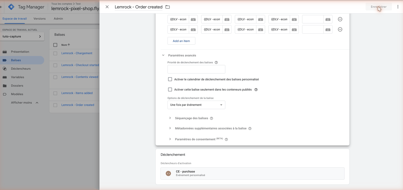The image size is (403, 190).
Task: Expand Séquençage des balises section
Action: [x=170, y=118]
